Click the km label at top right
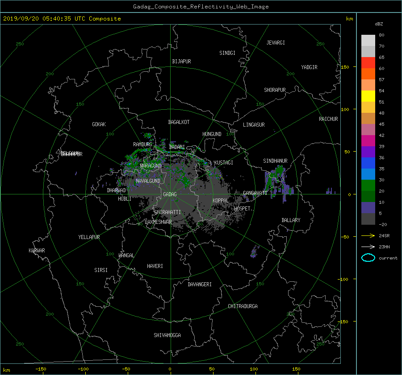The width and height of the screenshot is (402, 375). click(349, 19)
